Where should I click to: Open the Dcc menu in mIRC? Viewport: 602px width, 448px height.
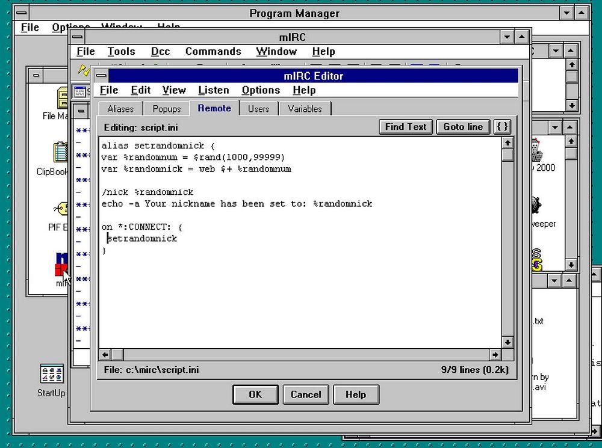[160, 52]
